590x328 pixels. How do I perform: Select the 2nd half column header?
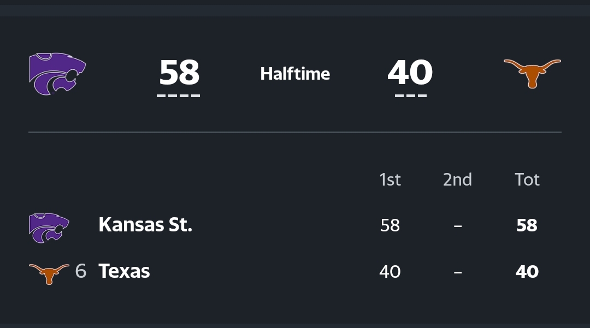[x=457, y=180]
